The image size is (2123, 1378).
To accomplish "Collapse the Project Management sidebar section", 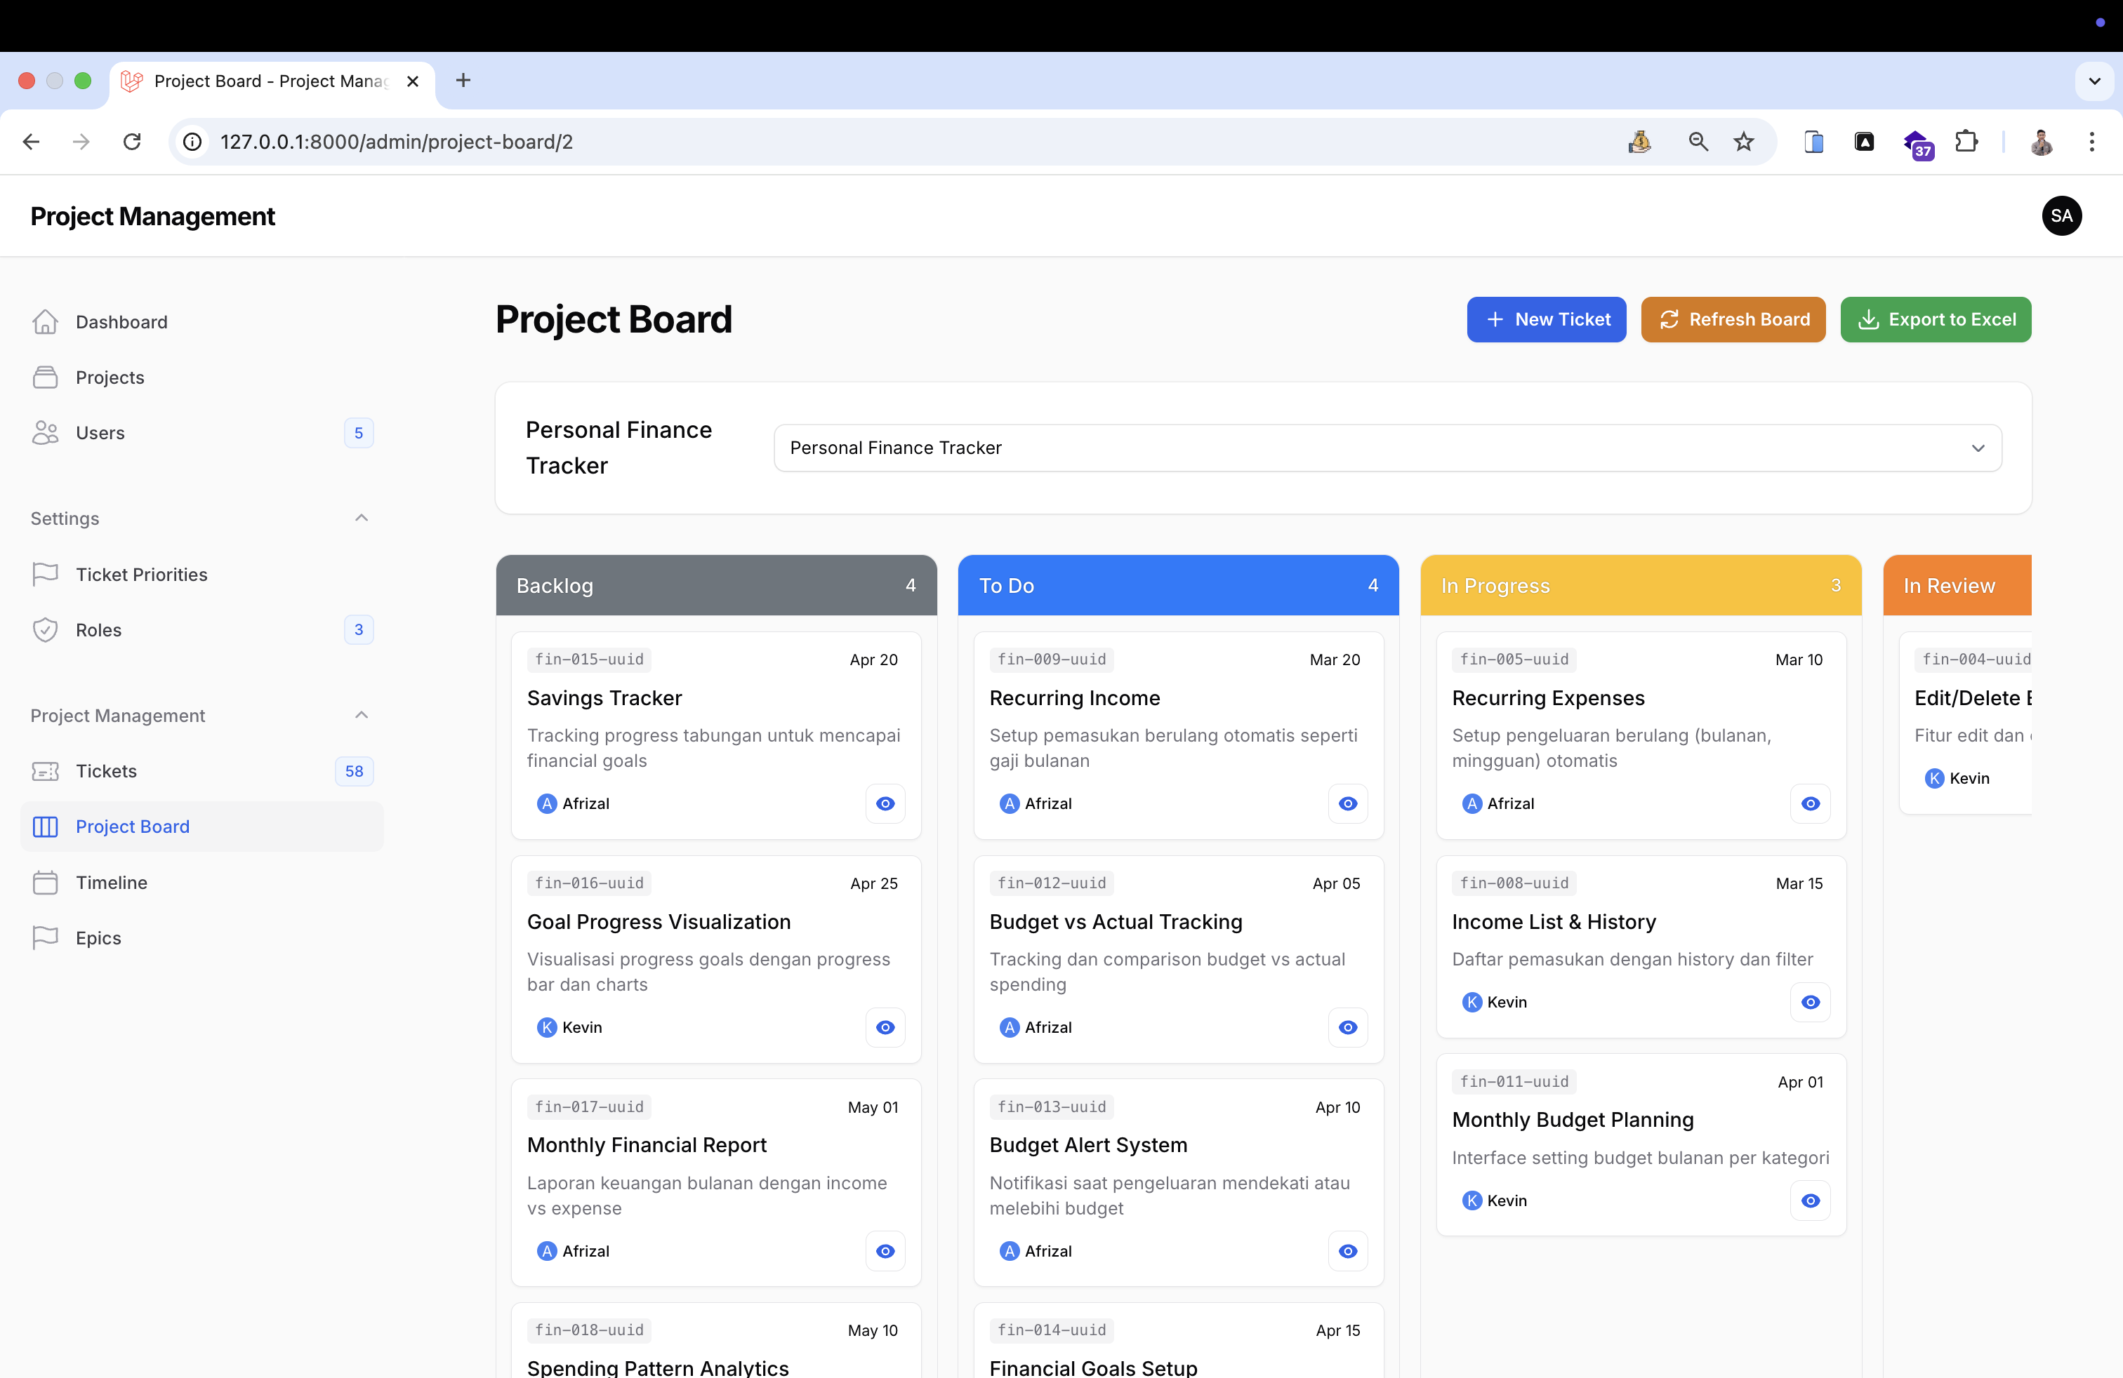I will point(362,715).
